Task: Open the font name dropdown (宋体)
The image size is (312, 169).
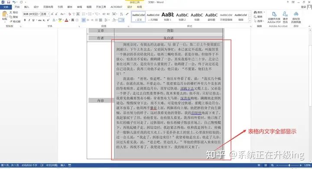Action: tap(39, 14)
